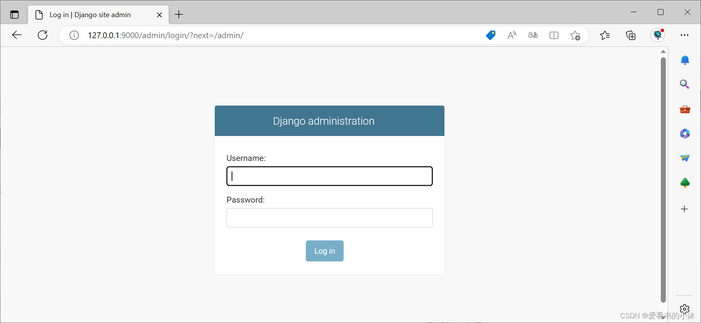
Task: Open the Favorites list
Action: 605,35
